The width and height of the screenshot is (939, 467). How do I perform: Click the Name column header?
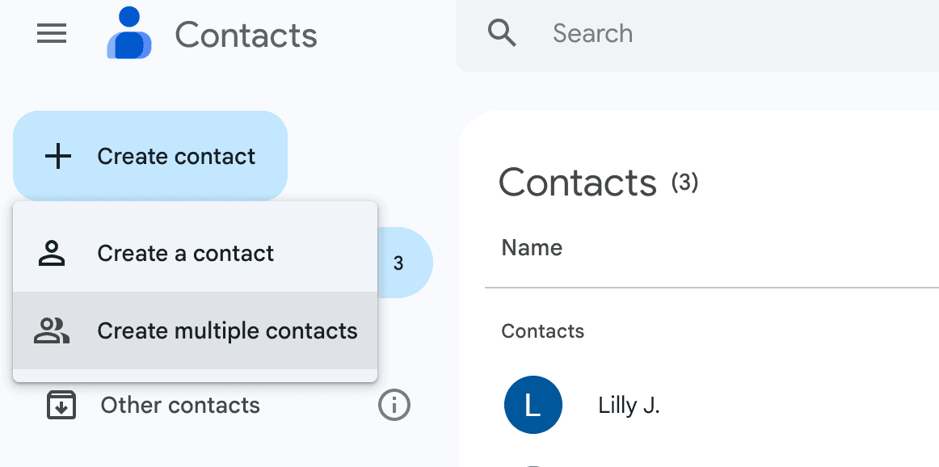[x=531, y=247]
